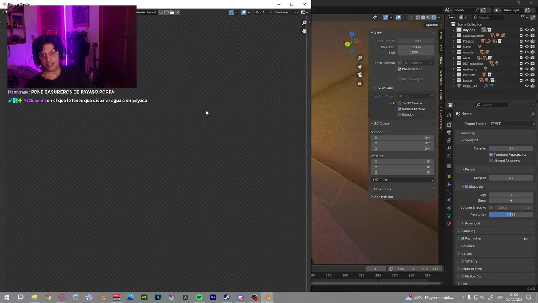The width and height of the screenshot is (538, 303).
Task: Open the XYZ Euler rotation mode dropdown
Action: pos(403,180)
